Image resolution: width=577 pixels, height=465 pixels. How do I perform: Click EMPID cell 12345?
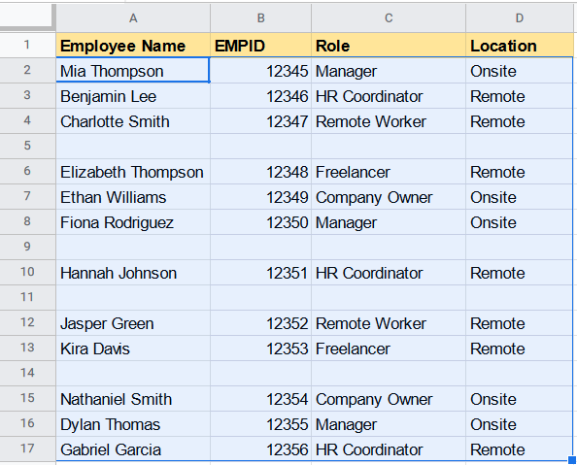pos(261,70)
